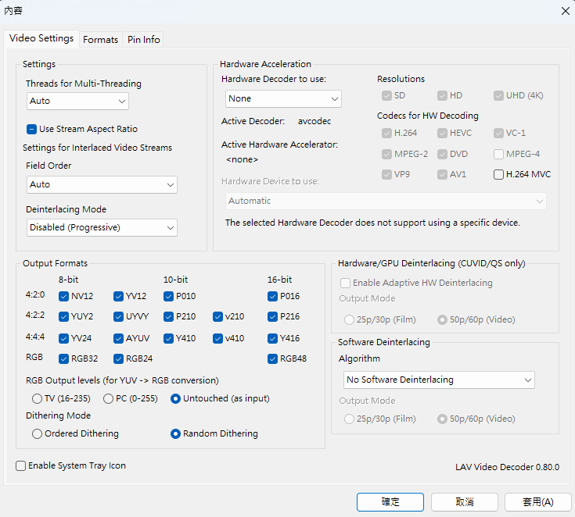
Task: Enable the H.264 MVC codec checkbox
Action: [499, 175]
